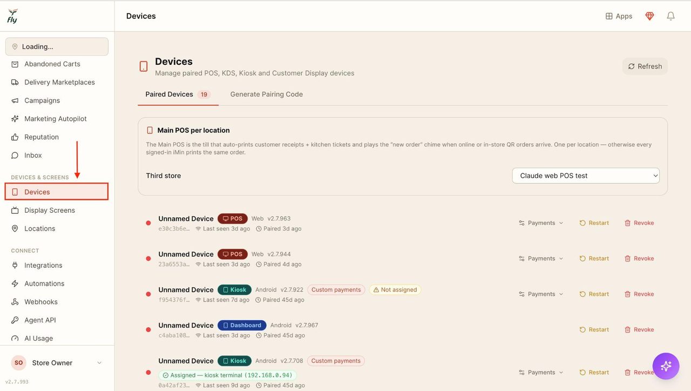The height and width of the screenshot is (391, 691).
Task: Revoke device e30c3b6e
Action: click(x=639, y=223)
